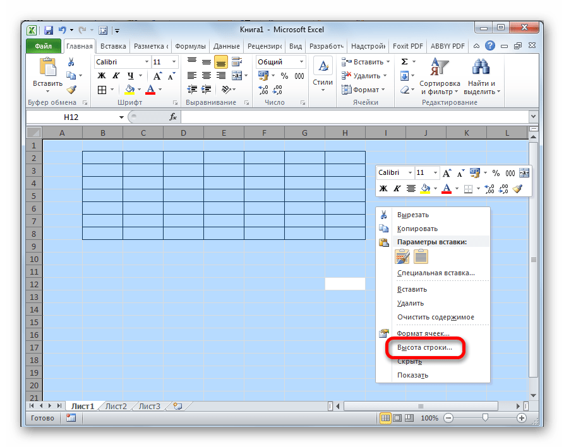Toggle ribbon center horizontal alignment
This screenshot has height=447, width=564.
207,76
